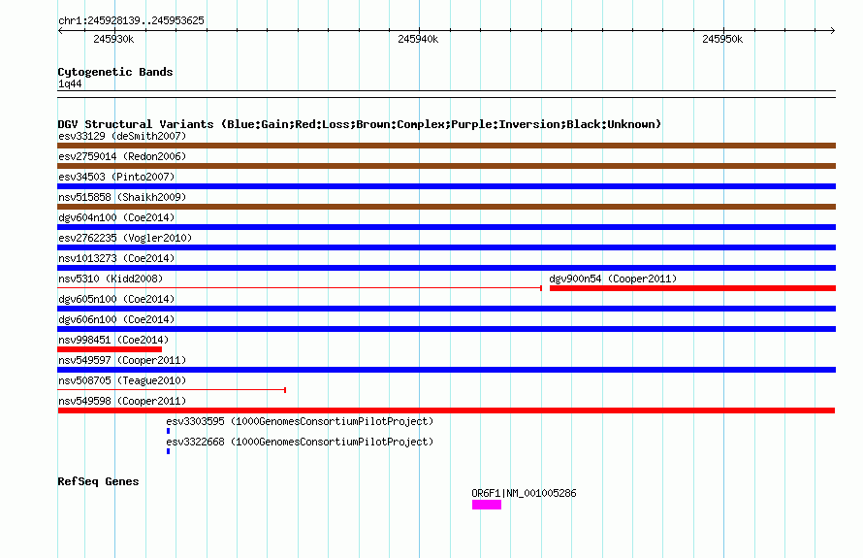This screenshot has width=863, height=558.
Task: Click the nsv998451 (Coe2014) label
Action: tap(113, 340)
